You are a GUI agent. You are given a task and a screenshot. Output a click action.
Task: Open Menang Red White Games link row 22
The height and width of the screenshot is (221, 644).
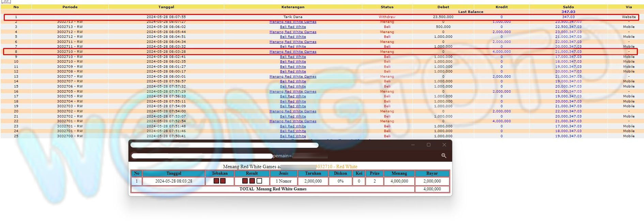pyautogui.click(x=293, y=121)
